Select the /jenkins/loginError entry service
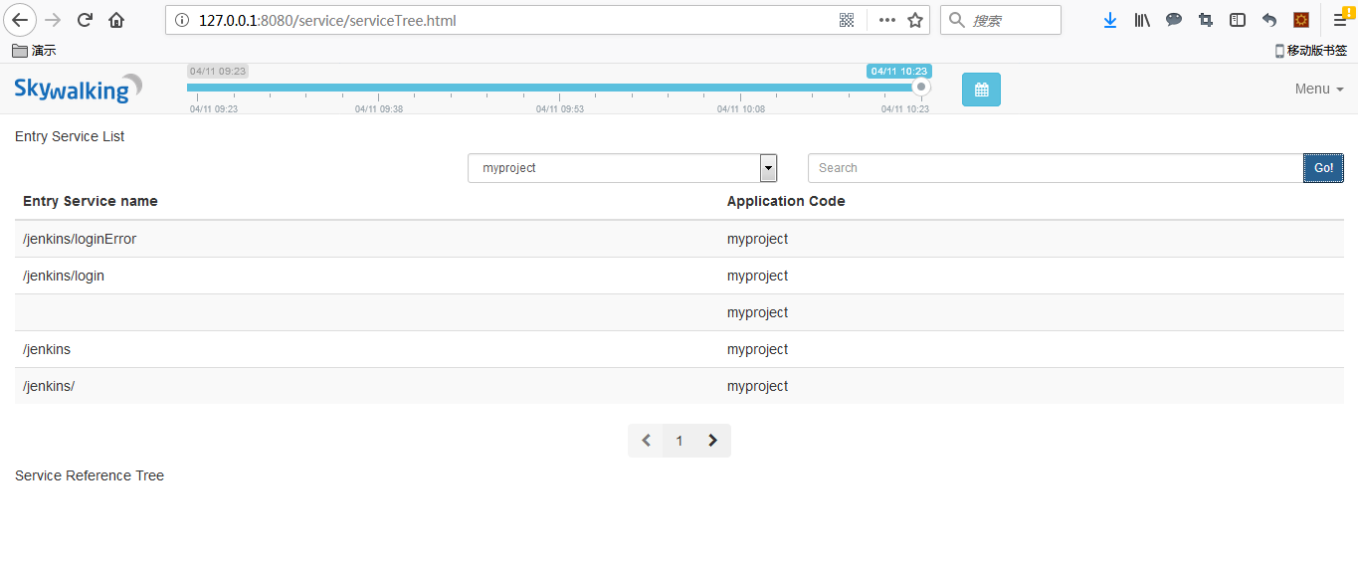 (x=80, y=239)
